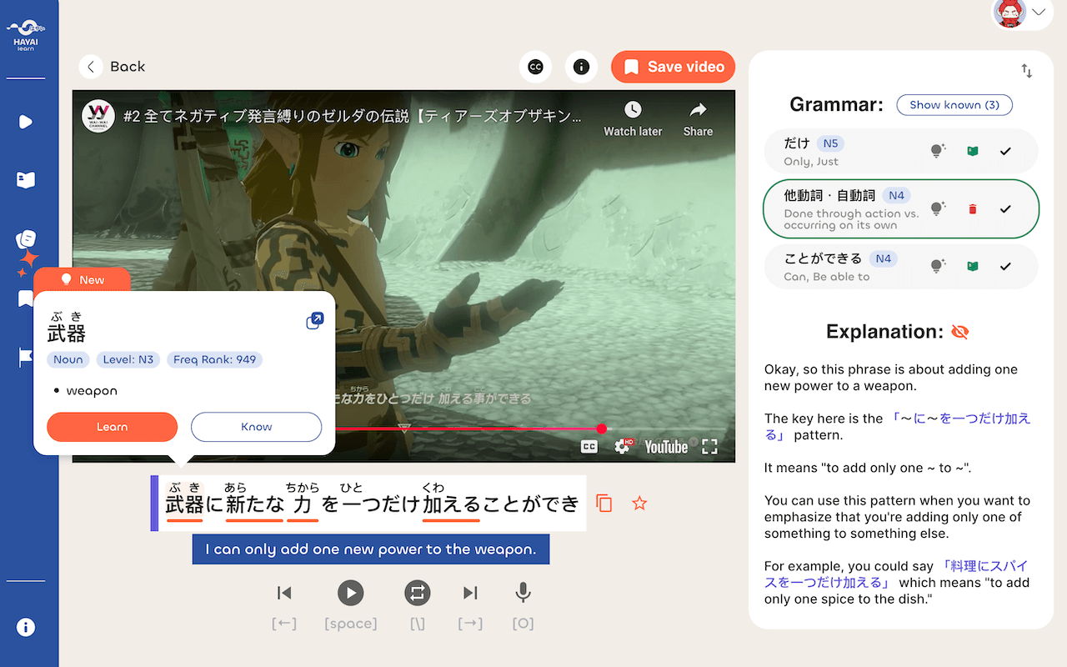Image resolution: width=1067 pixels, height=667 pixels.
Task: Mark だけ grammar as known
Action: [1005, 151]
